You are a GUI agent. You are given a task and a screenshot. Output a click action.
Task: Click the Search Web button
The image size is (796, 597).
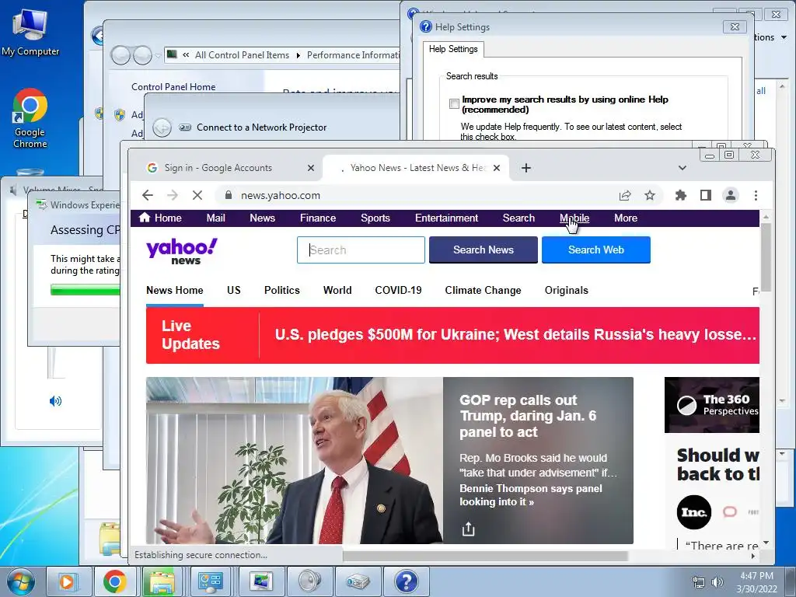tap(596, 250)
